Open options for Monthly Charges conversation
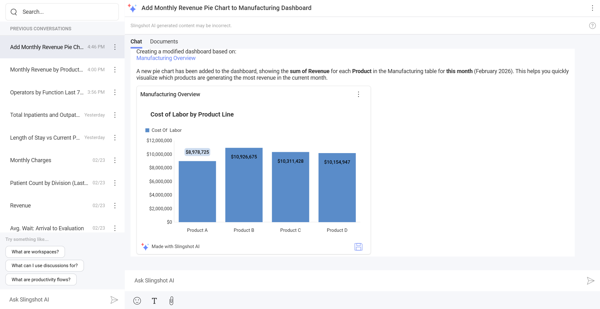This screenshot has height=309, width=600. coord(115,160)
